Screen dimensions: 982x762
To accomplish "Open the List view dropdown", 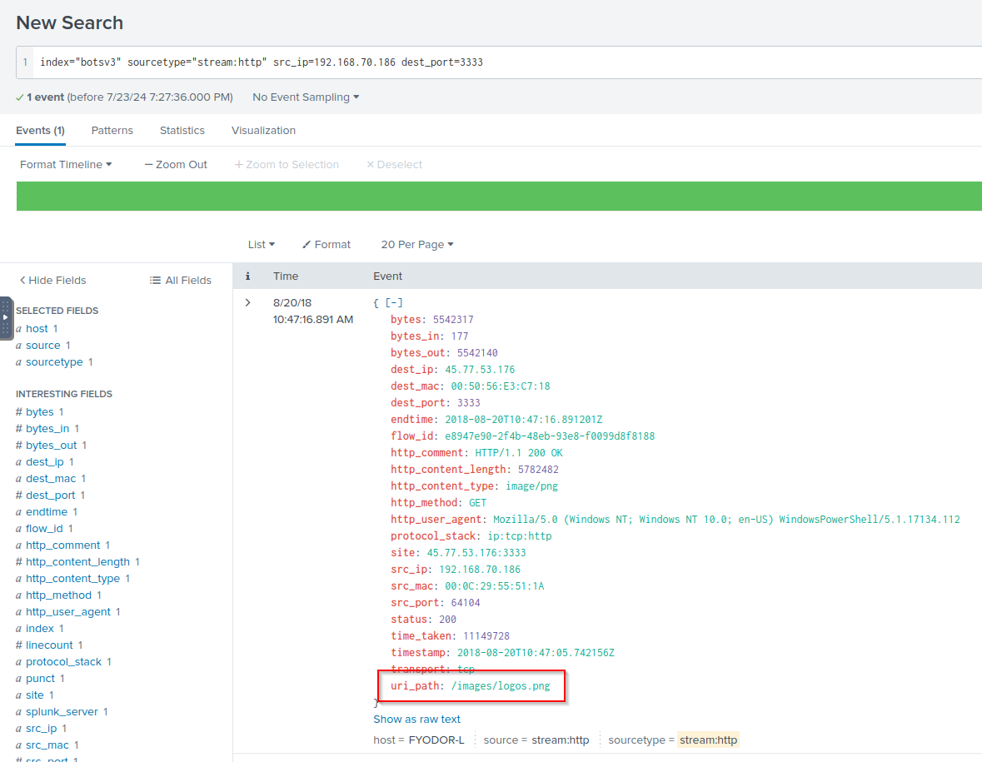I will tap(261, 245).
